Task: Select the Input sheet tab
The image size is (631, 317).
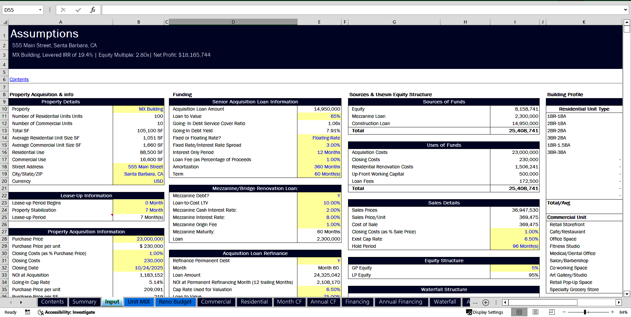Action: tap(112, 302)
